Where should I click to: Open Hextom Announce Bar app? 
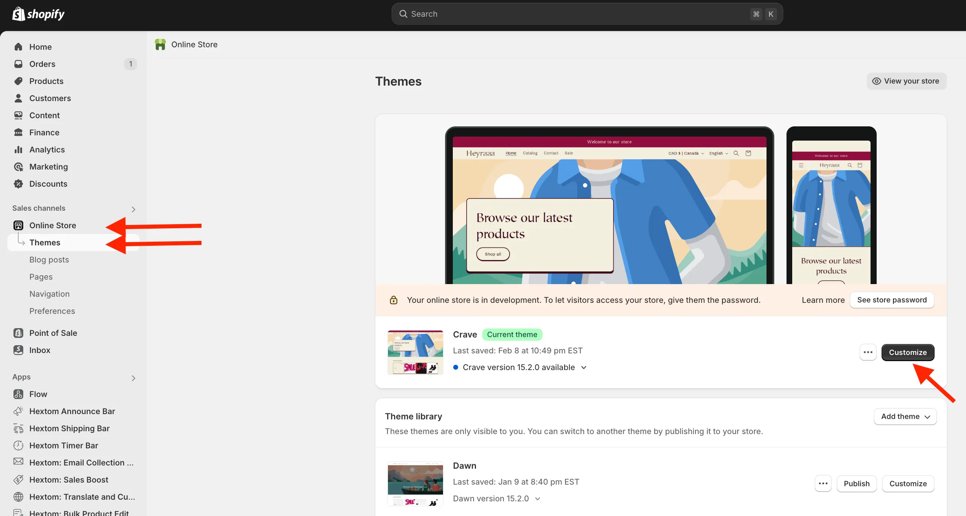point(72,411)
